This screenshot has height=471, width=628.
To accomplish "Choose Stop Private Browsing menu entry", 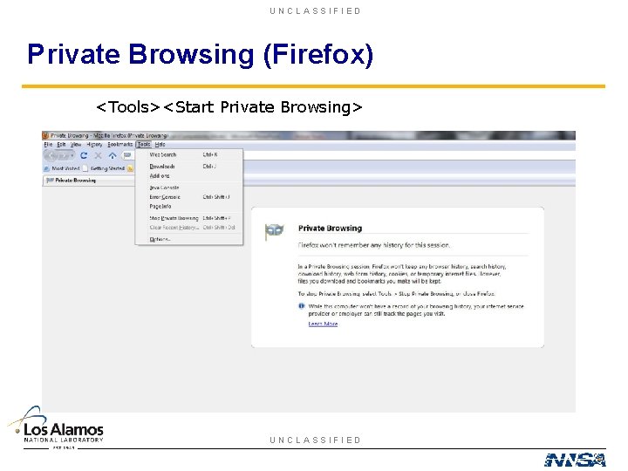I will click(x=189, y=218).
